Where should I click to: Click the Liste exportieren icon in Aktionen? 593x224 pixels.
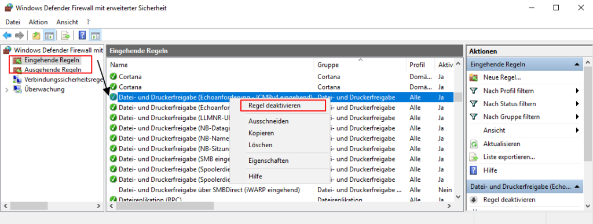(x=474, y=157)
